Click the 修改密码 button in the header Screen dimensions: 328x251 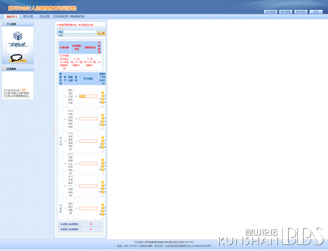pos(301,11)
